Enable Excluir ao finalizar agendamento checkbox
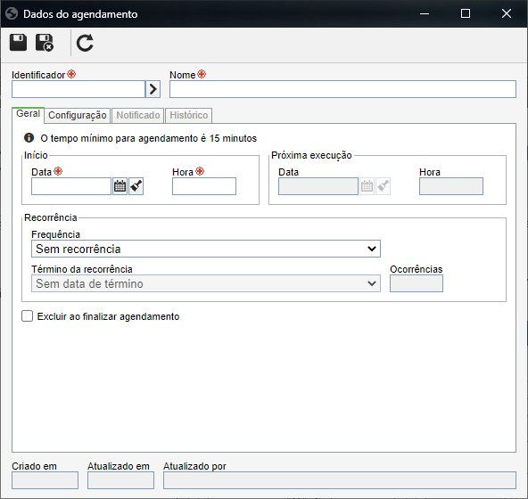Viewport: 528px width, 499px height. point(28,316)
